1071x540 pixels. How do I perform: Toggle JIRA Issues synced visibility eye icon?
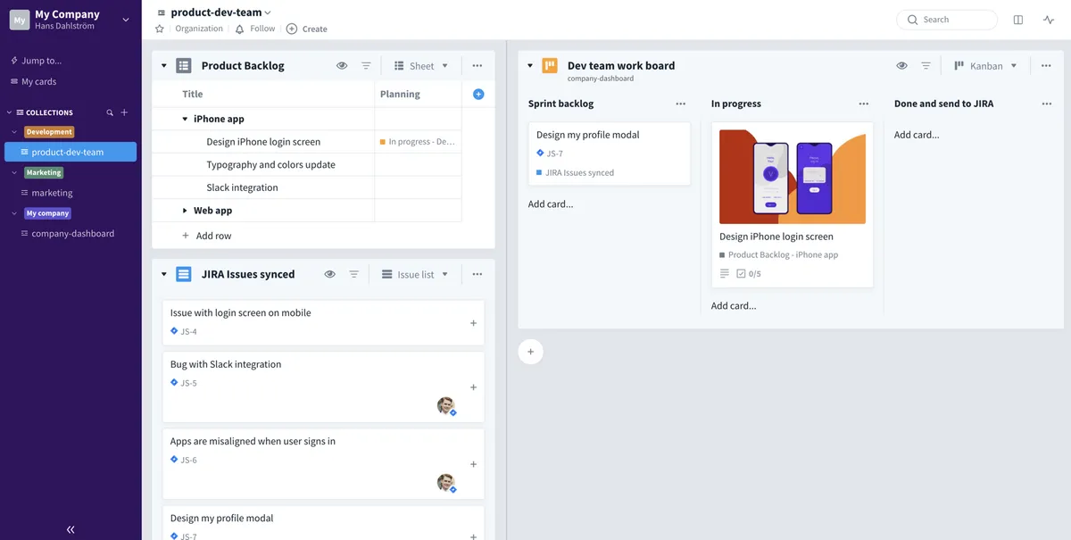329,275
